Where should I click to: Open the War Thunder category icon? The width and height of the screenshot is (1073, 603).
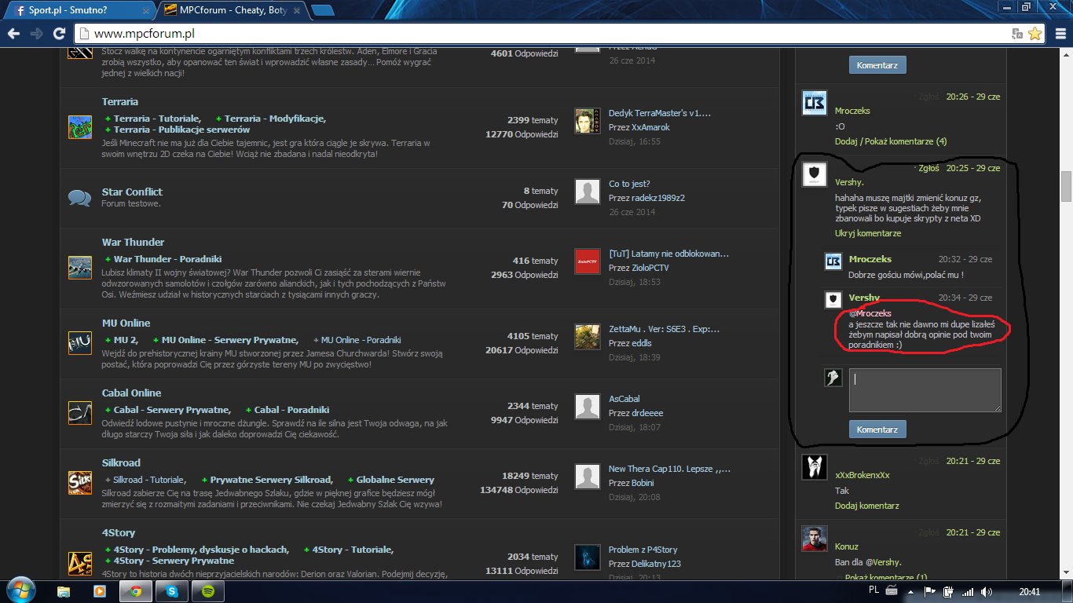point(80,268)
